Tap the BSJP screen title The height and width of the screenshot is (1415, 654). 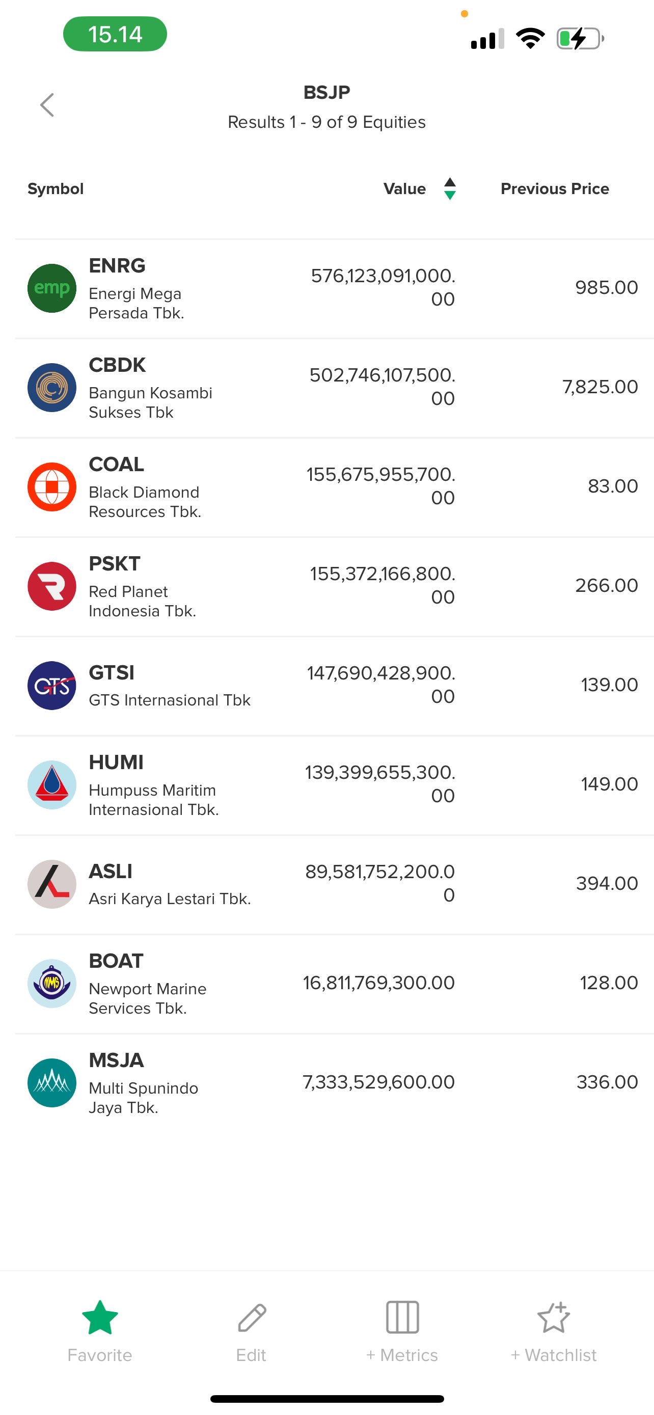click(x=326, y=92)
